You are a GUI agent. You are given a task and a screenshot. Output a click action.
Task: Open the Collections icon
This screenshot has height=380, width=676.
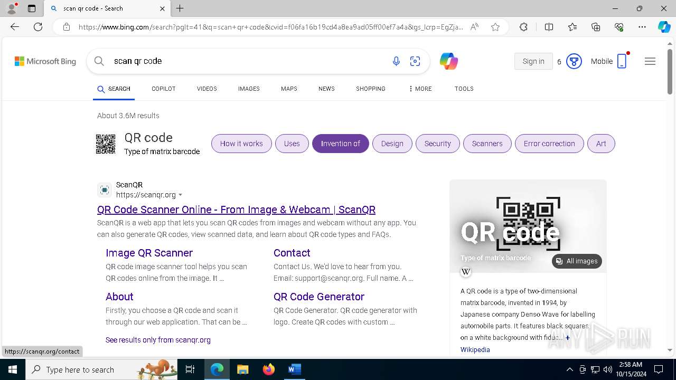click(x=596, y=27)
